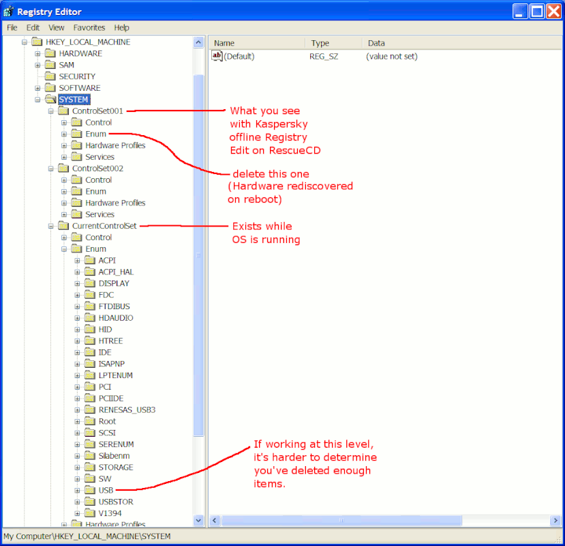Click the tree pane scroll-down arrow

tap(198, 520)
